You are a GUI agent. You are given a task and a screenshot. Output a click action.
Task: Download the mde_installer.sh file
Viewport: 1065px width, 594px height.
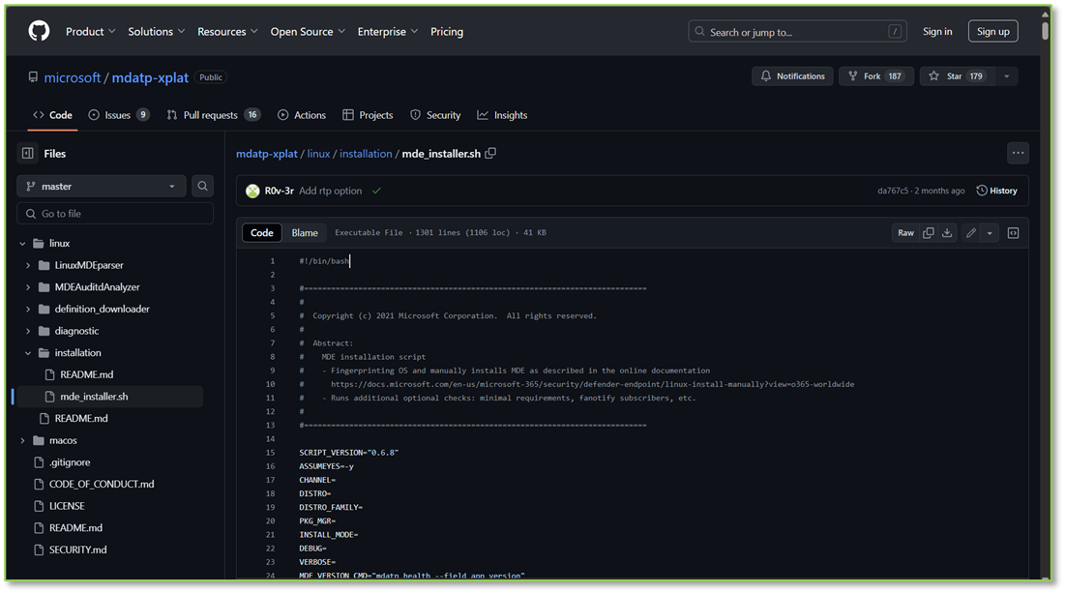pos(947,232)
